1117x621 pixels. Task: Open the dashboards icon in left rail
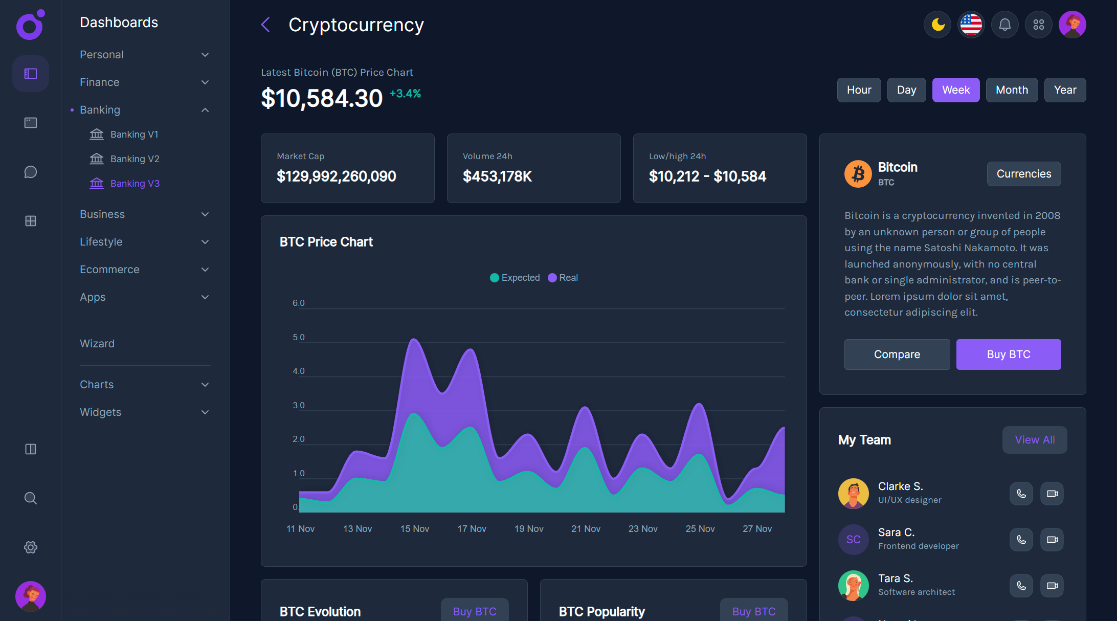click(30, 74)
